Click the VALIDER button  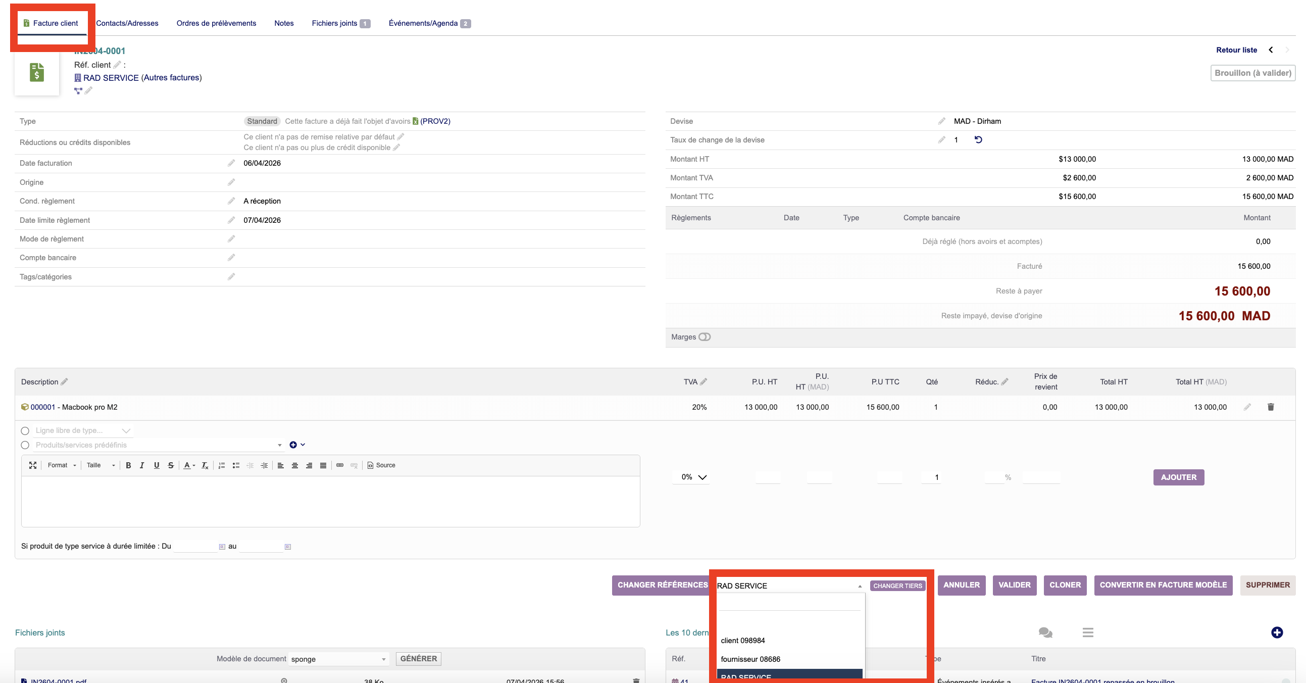click(x=1014, y=584)
